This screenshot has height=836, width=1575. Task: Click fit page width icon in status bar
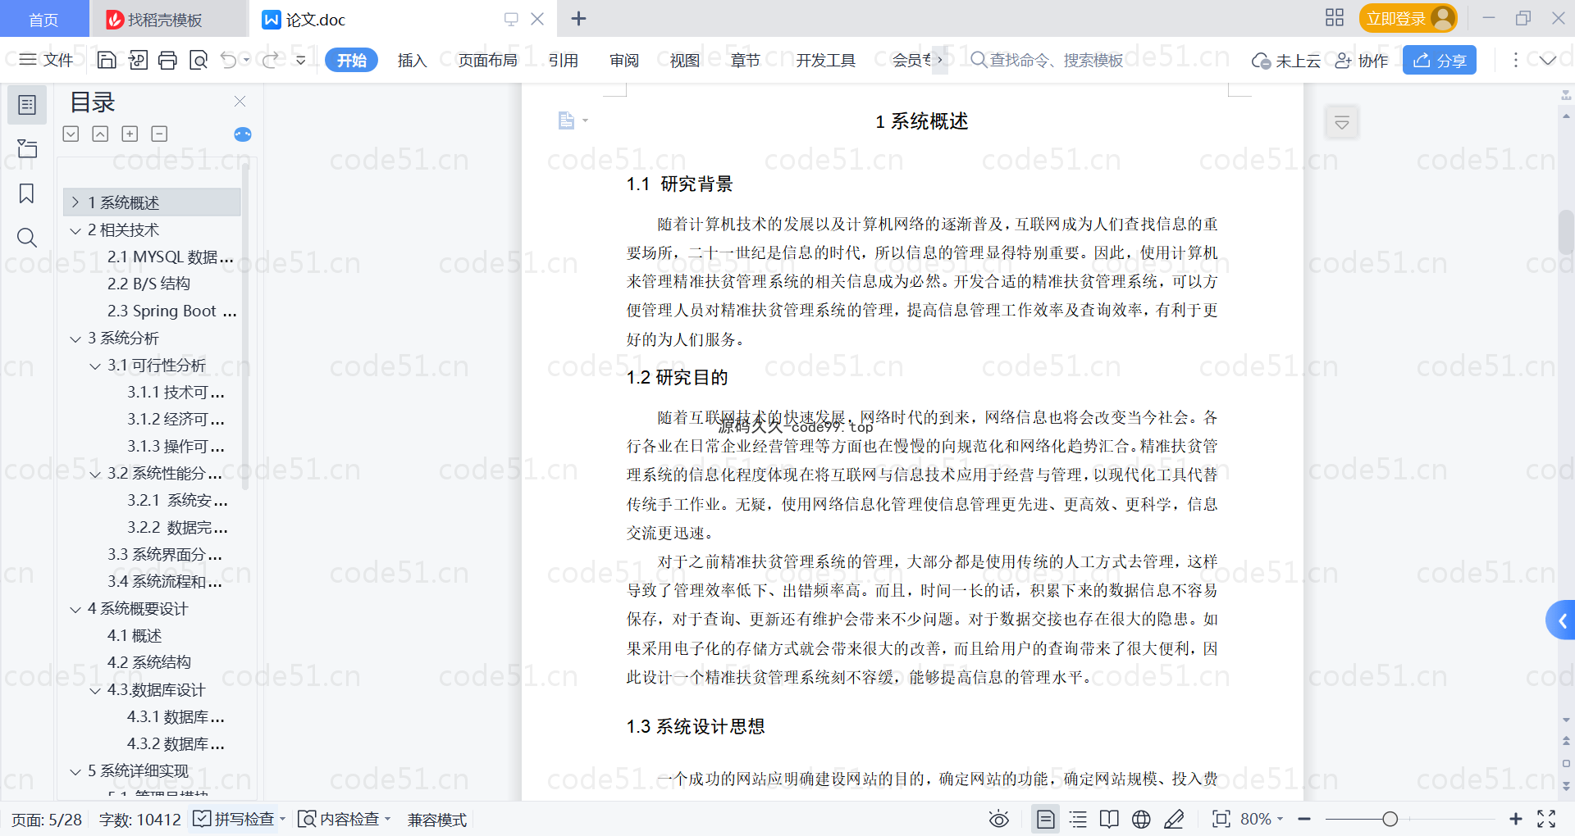(x=1221, y=819)
